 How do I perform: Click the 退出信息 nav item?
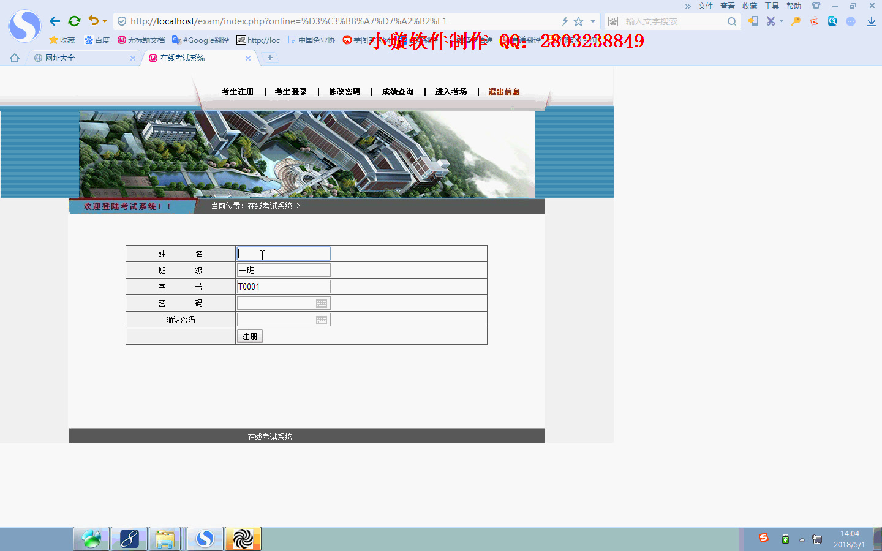click(x=504, y=92)
